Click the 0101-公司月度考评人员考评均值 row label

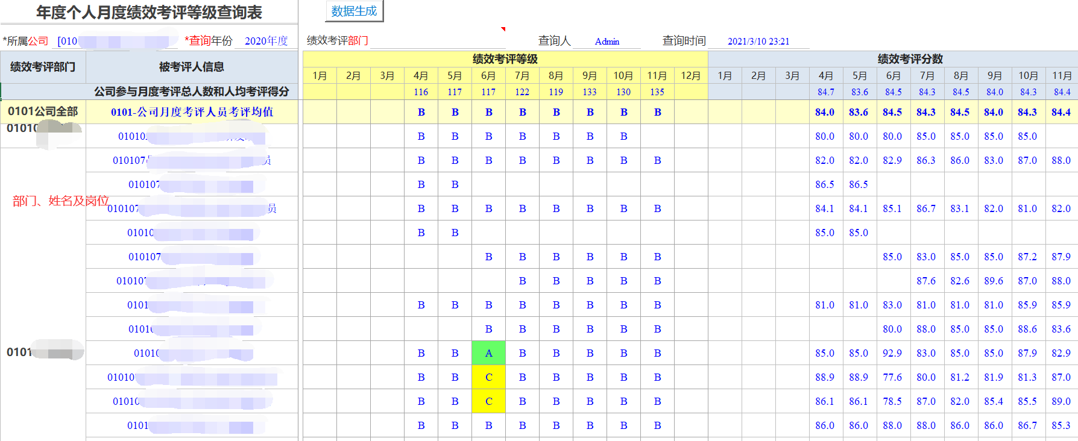[x=192, y=112]
